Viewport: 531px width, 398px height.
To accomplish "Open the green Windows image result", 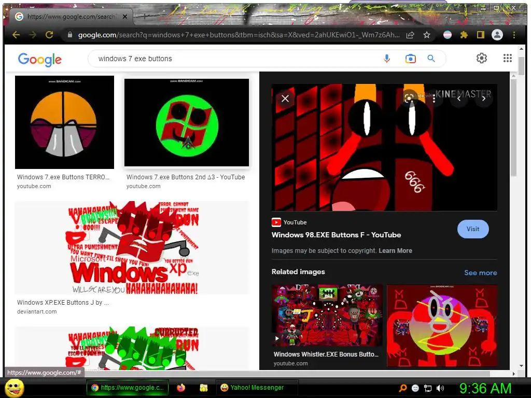I will (132, 348).
